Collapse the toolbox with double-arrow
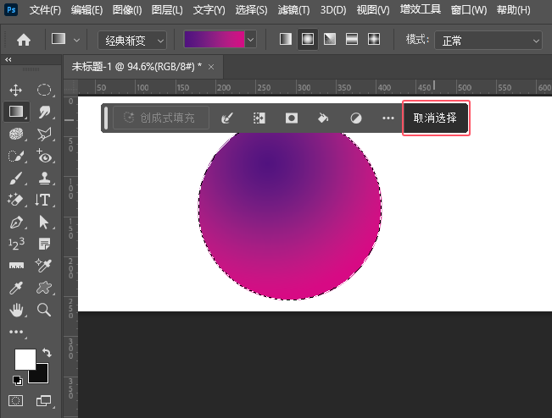The image size is (552, 418). point(8,60)
